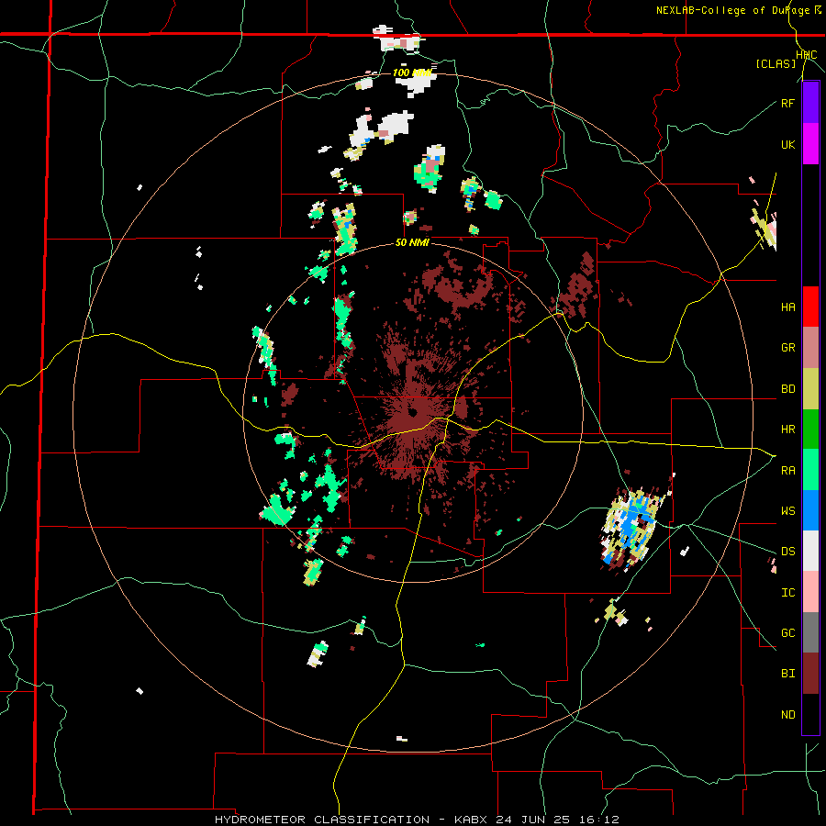Select the light pink IC color swatch

(810, 592)
